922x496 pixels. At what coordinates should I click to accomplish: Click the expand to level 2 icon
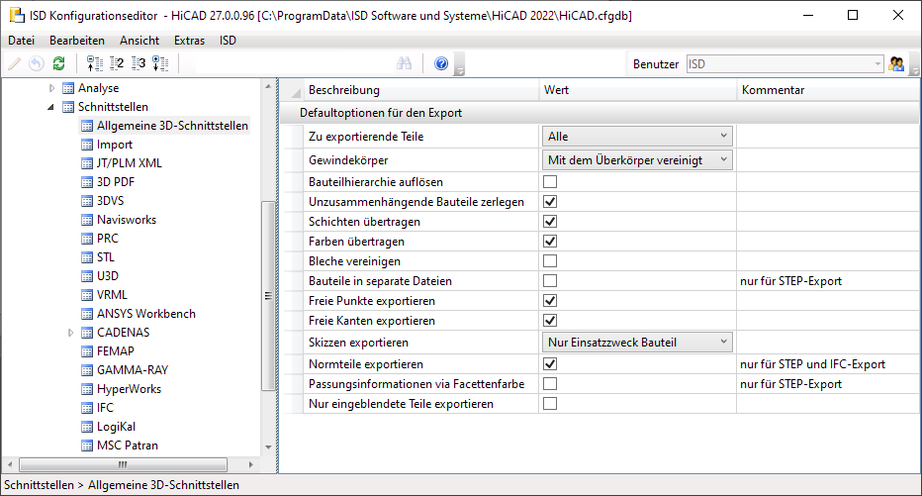[x=117, y=63]
